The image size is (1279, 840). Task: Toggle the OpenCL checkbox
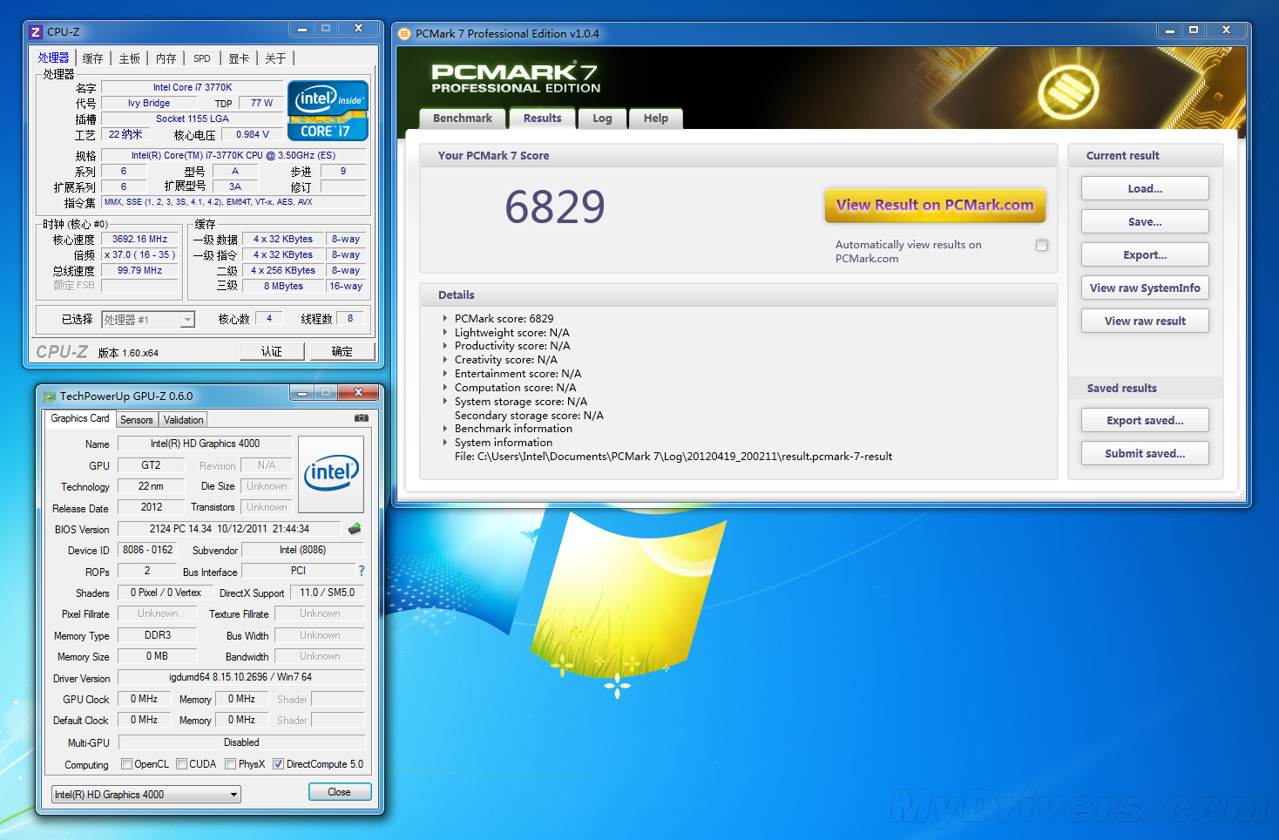pos(127,764)
